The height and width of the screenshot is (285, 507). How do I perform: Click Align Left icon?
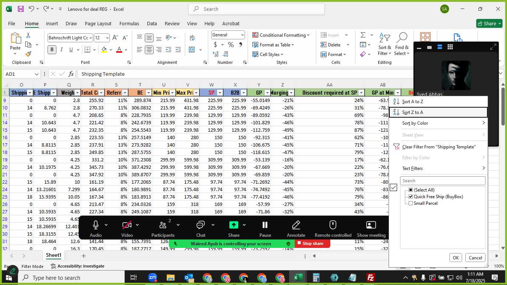click(x=140, y=50)
